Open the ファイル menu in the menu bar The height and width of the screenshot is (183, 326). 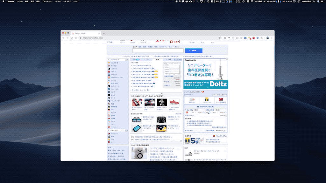tap(19, 2)
